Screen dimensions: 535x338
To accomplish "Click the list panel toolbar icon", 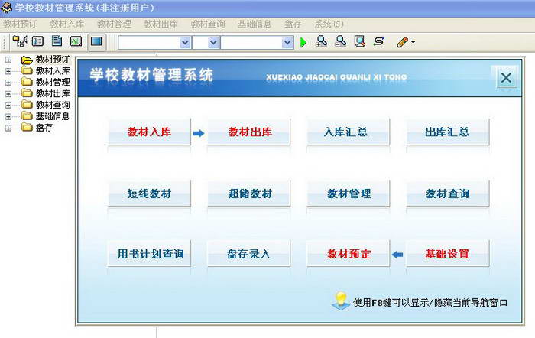I will 37,41.
